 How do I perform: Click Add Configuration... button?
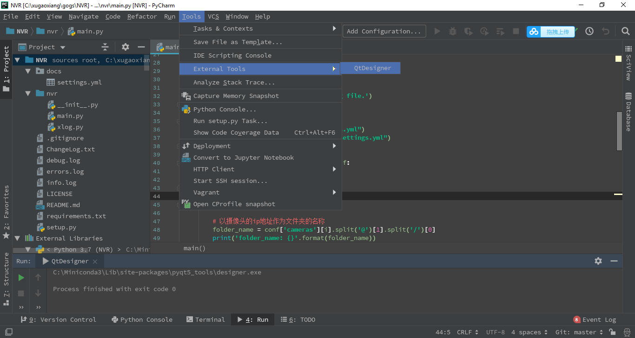pos(384,31)
